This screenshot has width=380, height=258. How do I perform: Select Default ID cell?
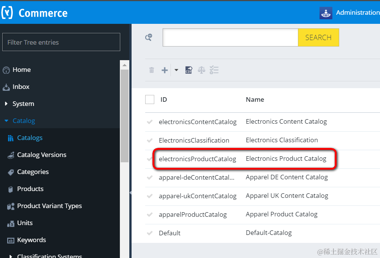pyautogui.click(x=170, y=233)
